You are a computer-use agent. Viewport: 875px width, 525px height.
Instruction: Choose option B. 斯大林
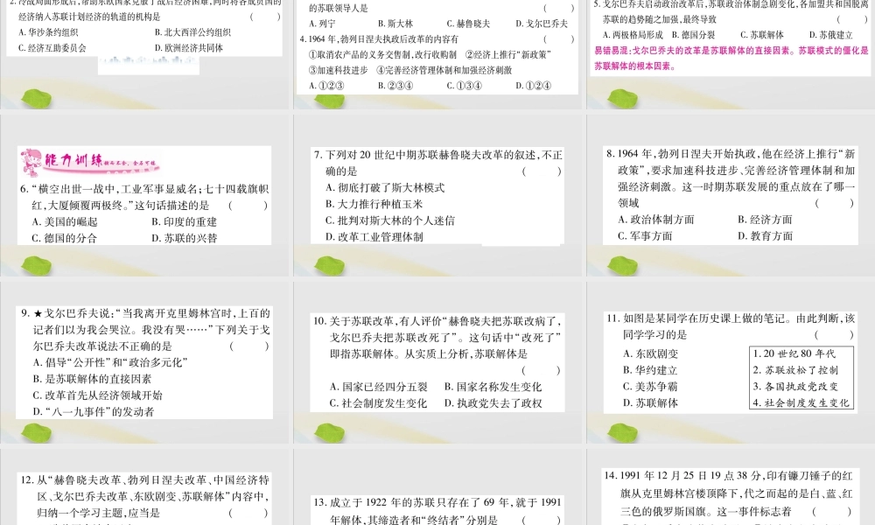pyautogui.click(x=395, y=24)
